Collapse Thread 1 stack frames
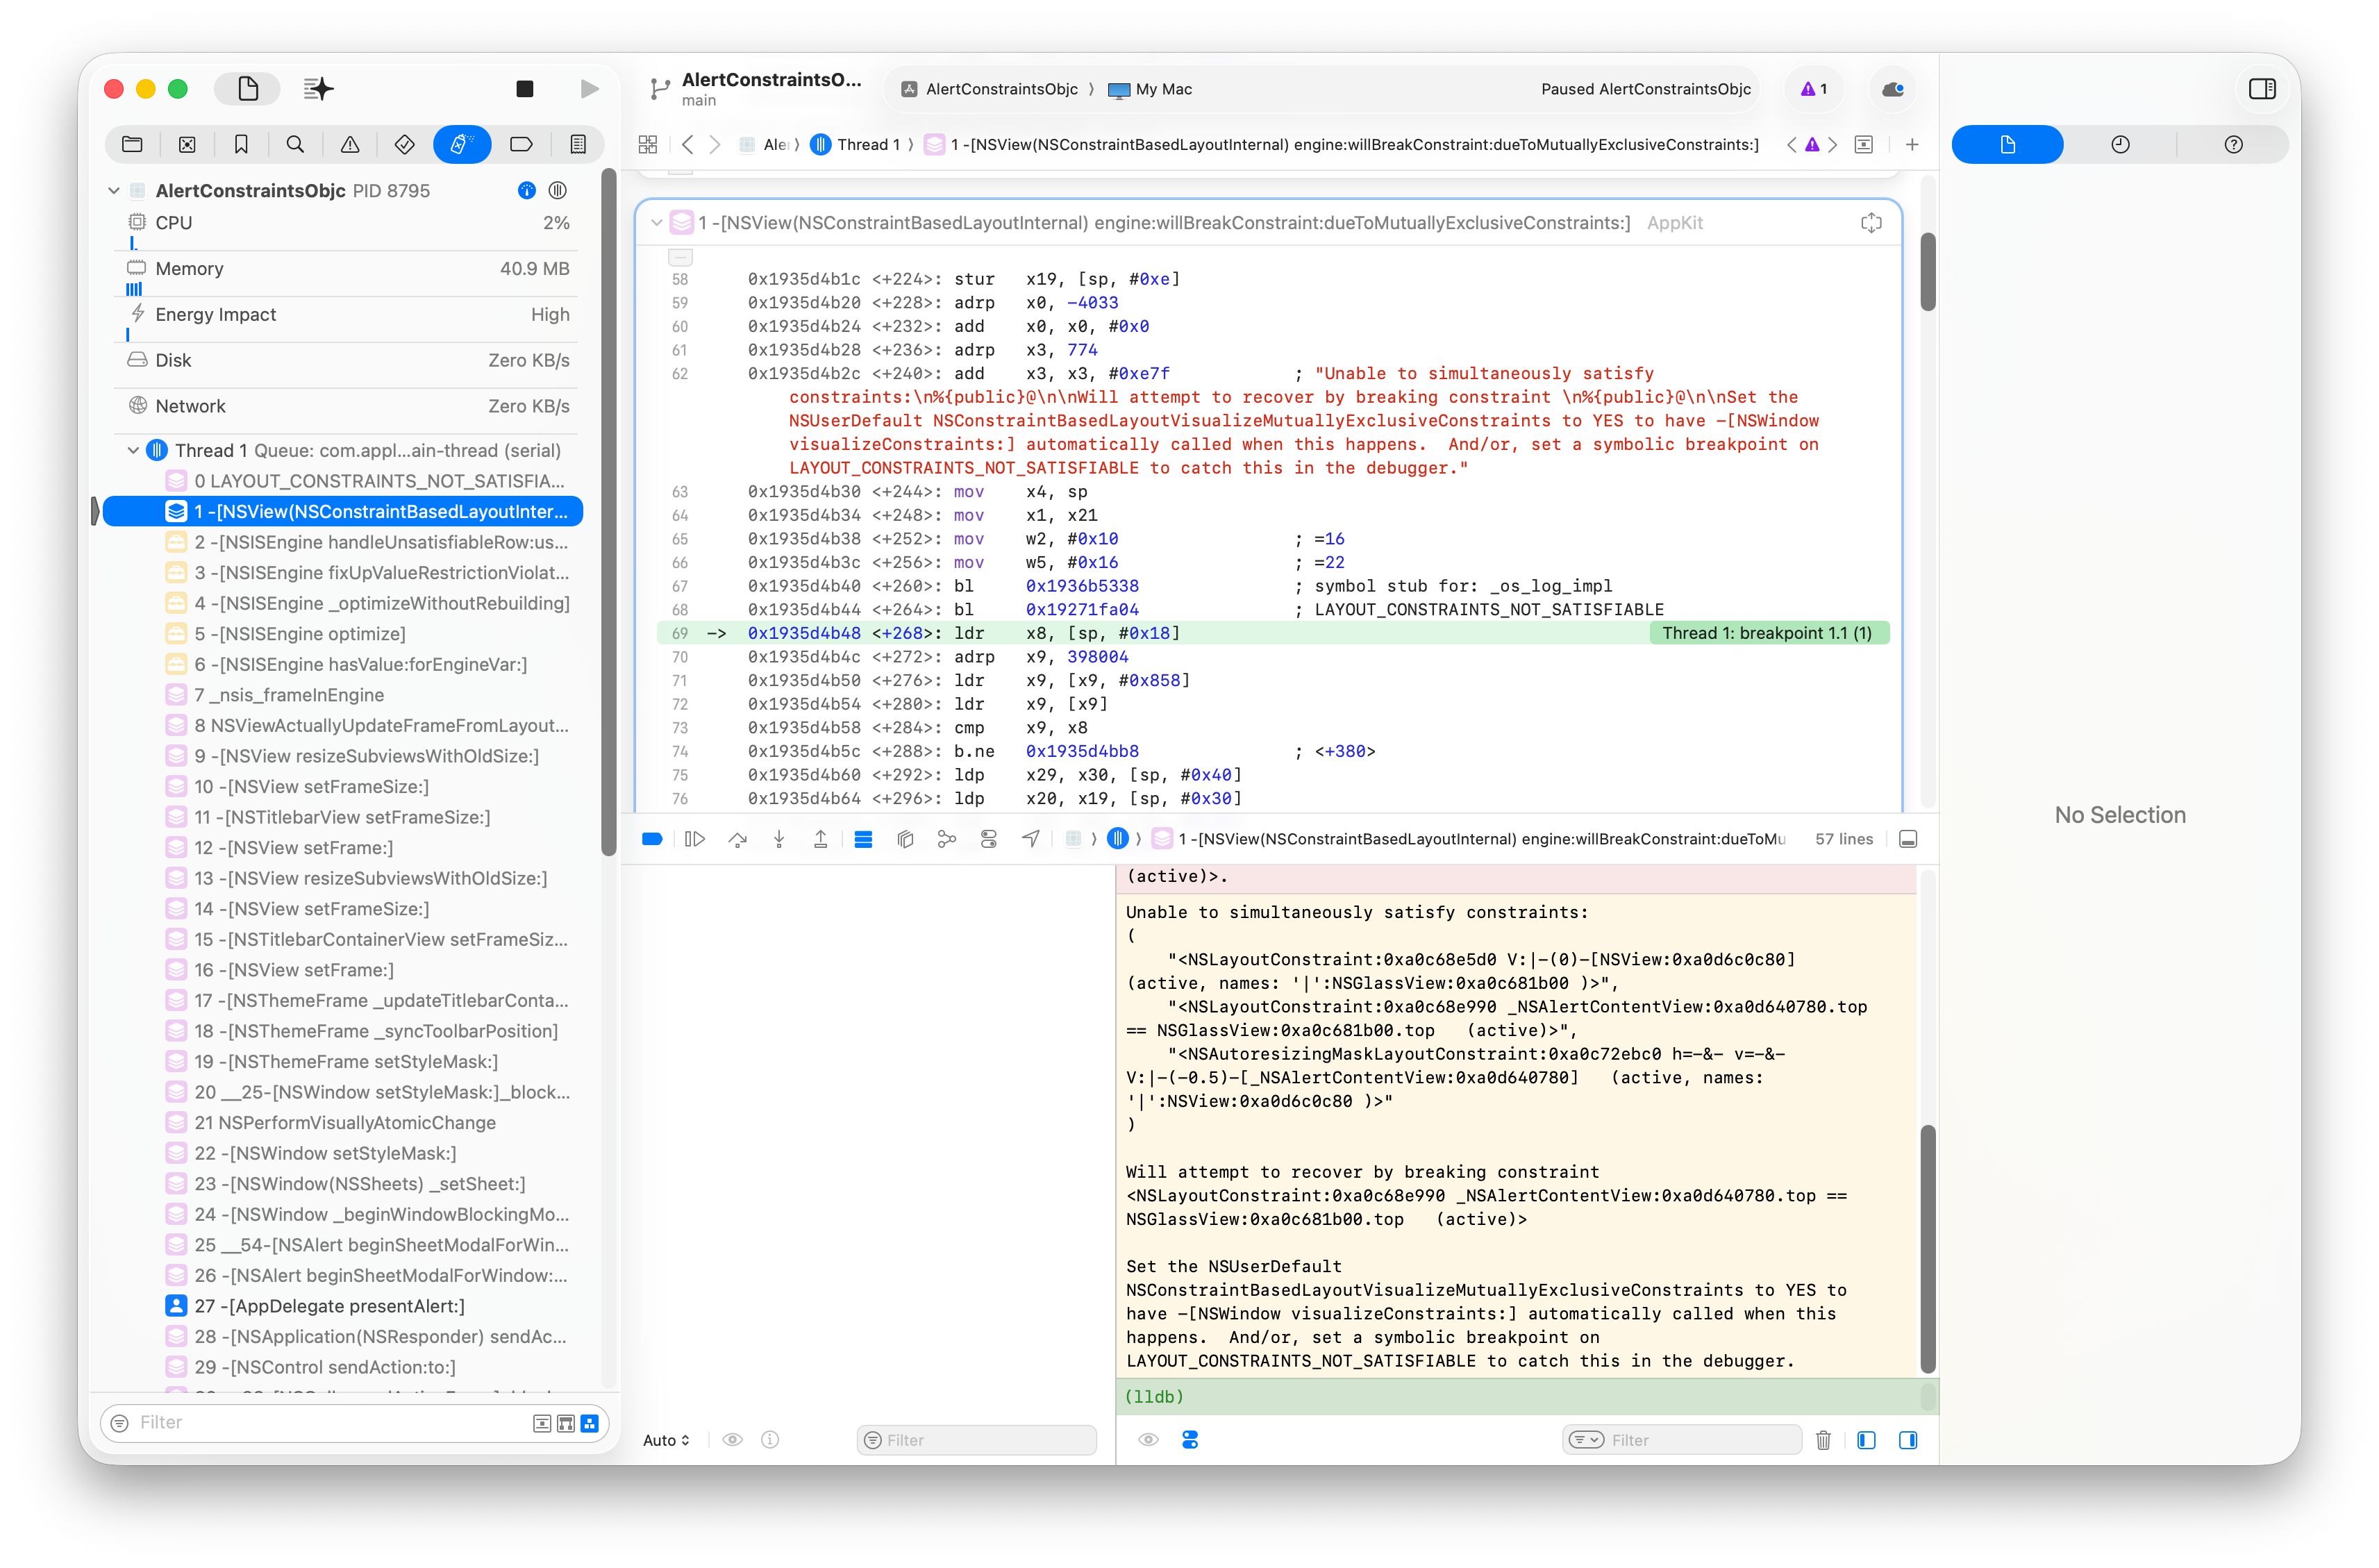 (133, 451)
